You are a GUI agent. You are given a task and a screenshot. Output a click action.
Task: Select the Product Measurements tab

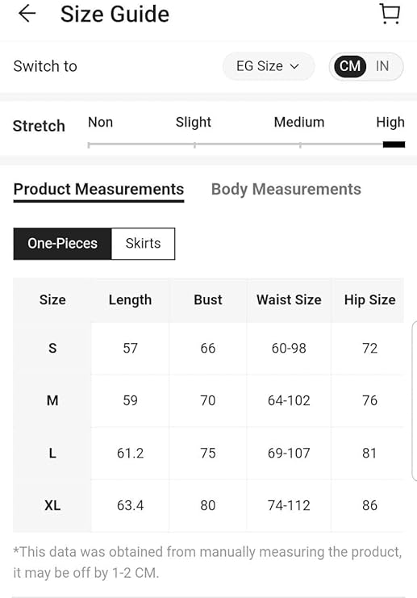[x=98, y=190]
